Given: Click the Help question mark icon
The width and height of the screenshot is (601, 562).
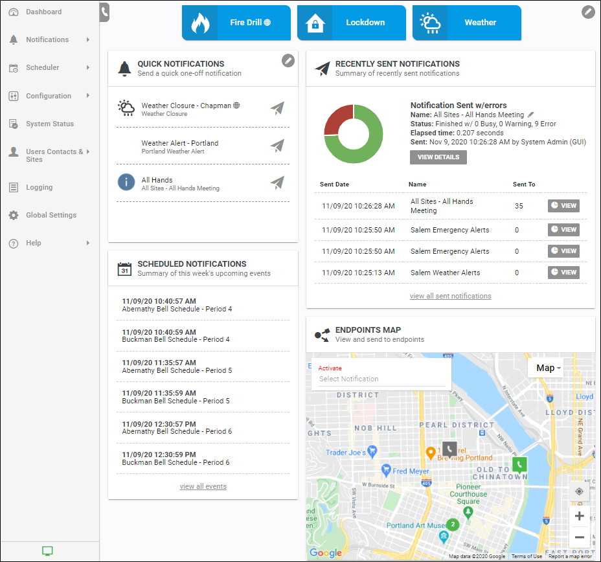Looking at the screenshot, I should click(14, 243).
